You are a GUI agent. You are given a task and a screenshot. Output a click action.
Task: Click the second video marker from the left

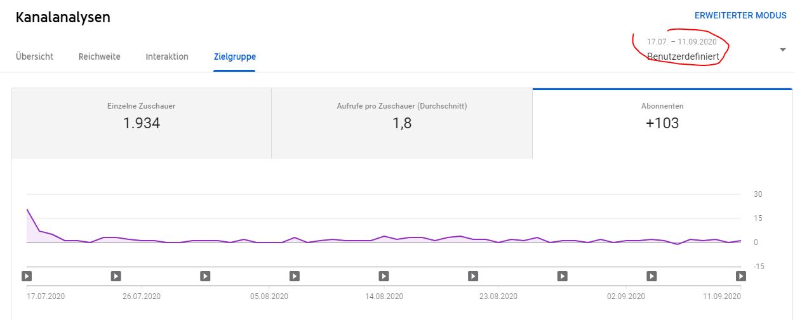[x=116, y=276]
